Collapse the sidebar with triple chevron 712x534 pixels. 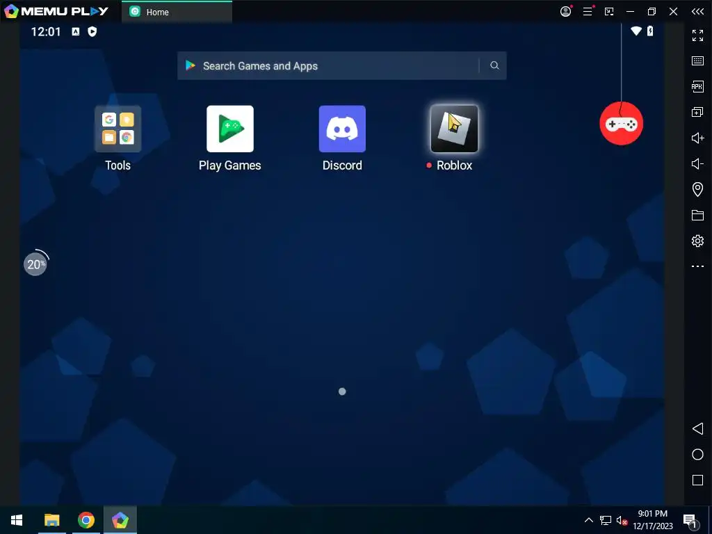(x=697, y=11)
